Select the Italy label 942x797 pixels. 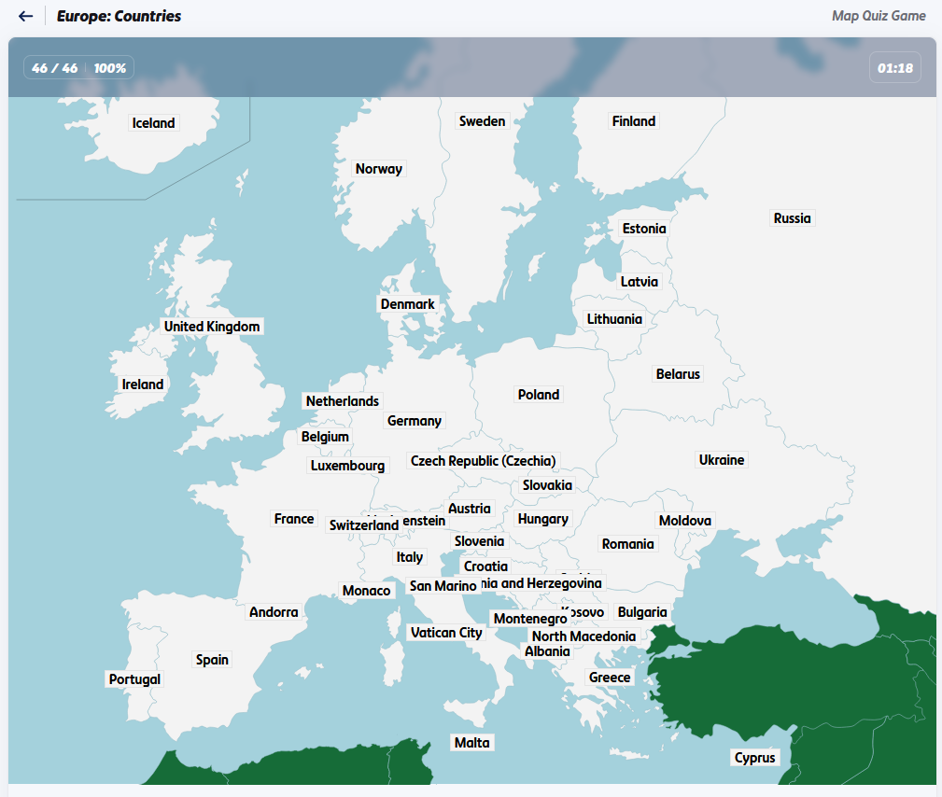(410, 557)
